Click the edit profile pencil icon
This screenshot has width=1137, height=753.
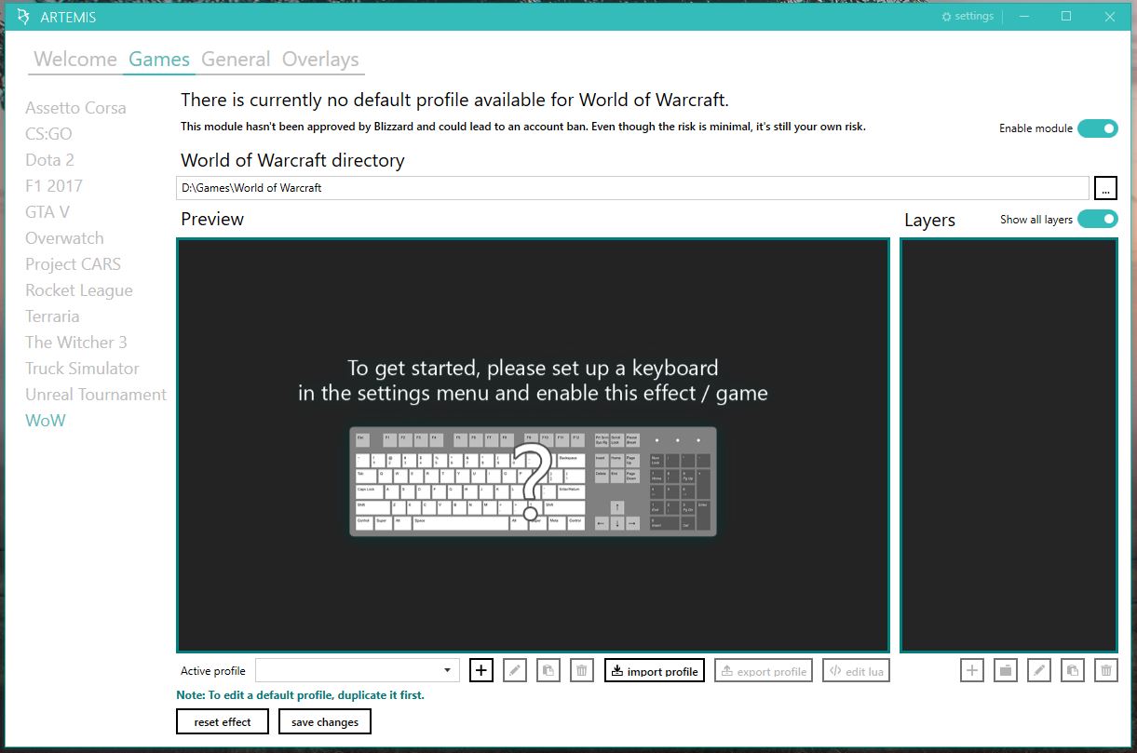(x=514, y=670)
